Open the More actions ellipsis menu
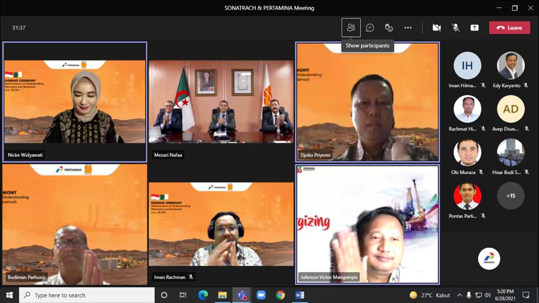539x303 pixels. (408, 27)
